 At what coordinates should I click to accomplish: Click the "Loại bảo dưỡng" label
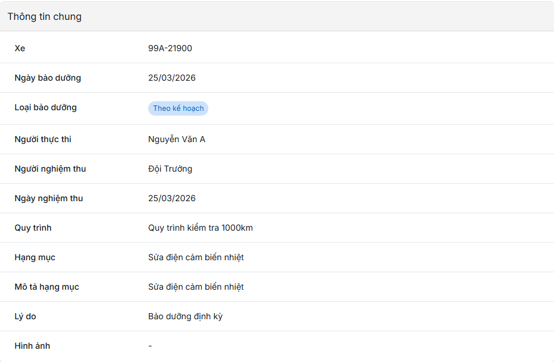pos(46,107)
